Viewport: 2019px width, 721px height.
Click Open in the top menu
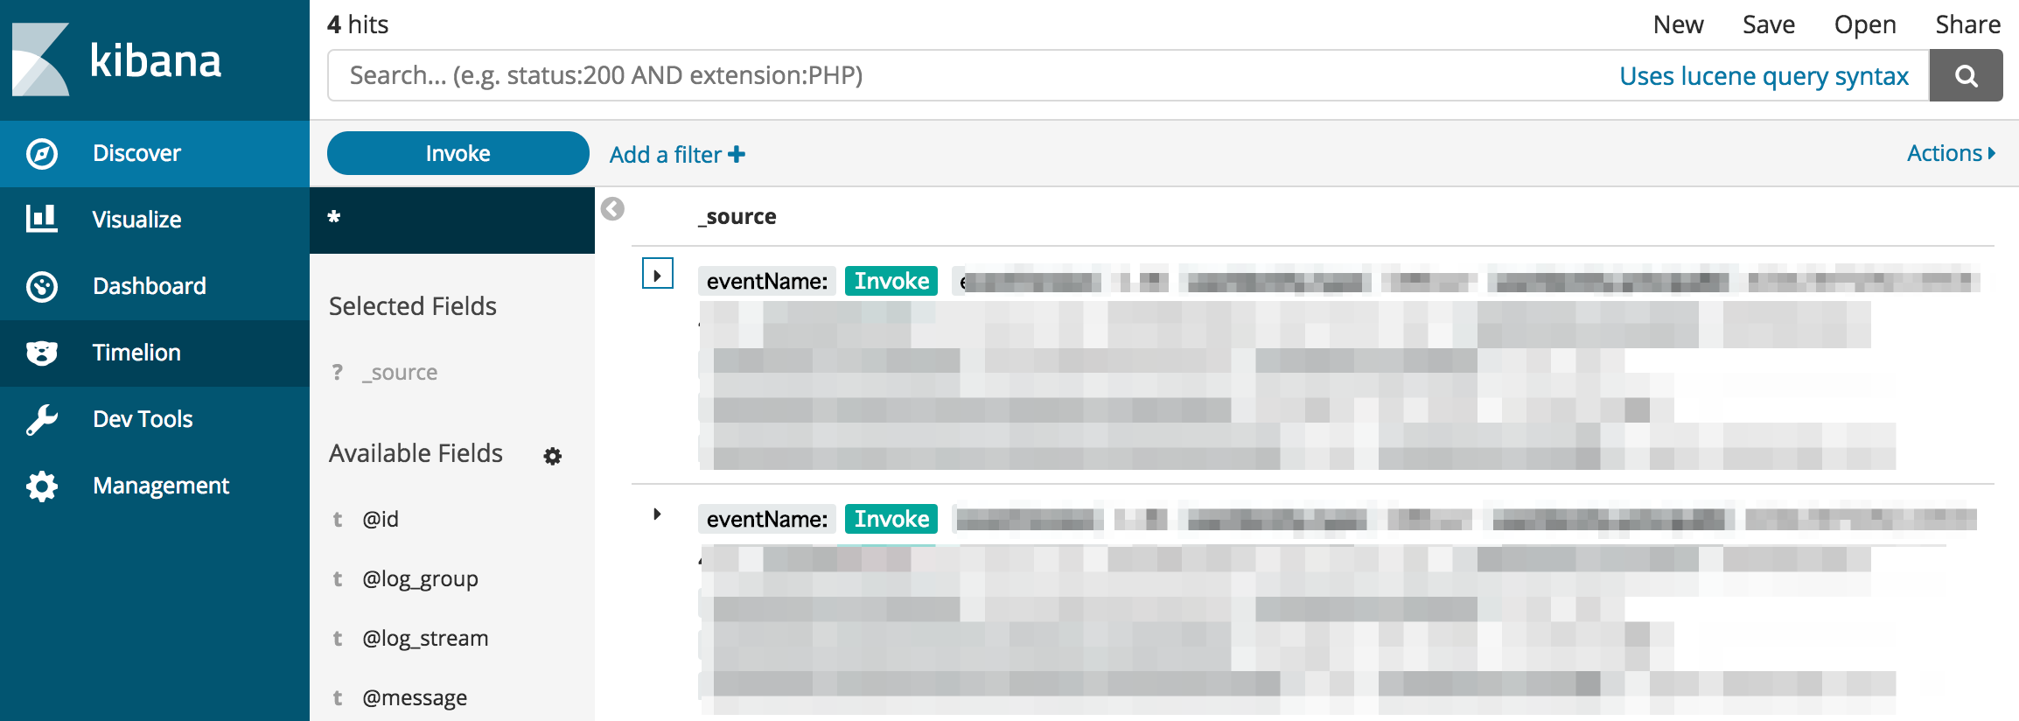pyautogui.click(x=1864, y=24)
